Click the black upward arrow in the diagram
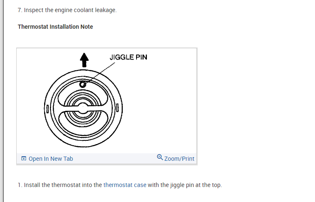This screenshot has height=202, width=315. coord(84,60)
